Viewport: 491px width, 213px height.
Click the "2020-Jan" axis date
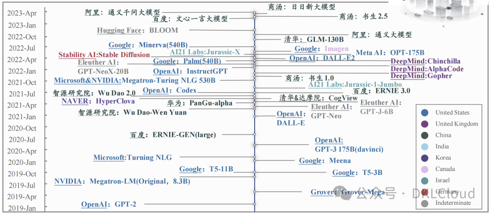pos(22,162)
